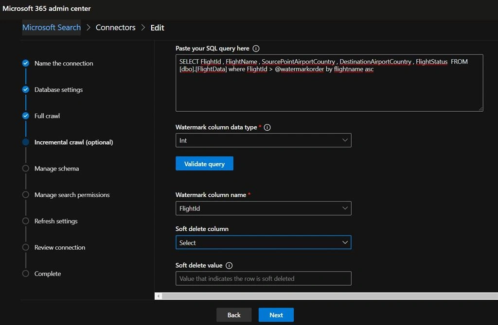Click the completed checkmark for Database settings
Screen dimensions: 498x325
[x=26, y=89]
